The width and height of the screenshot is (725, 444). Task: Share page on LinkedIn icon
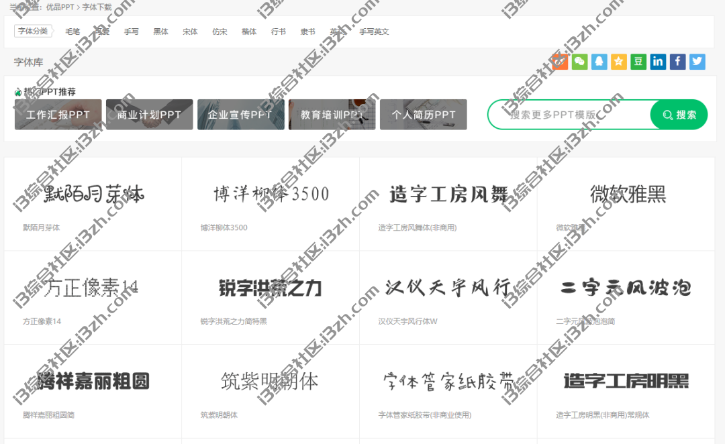(658, 62)
